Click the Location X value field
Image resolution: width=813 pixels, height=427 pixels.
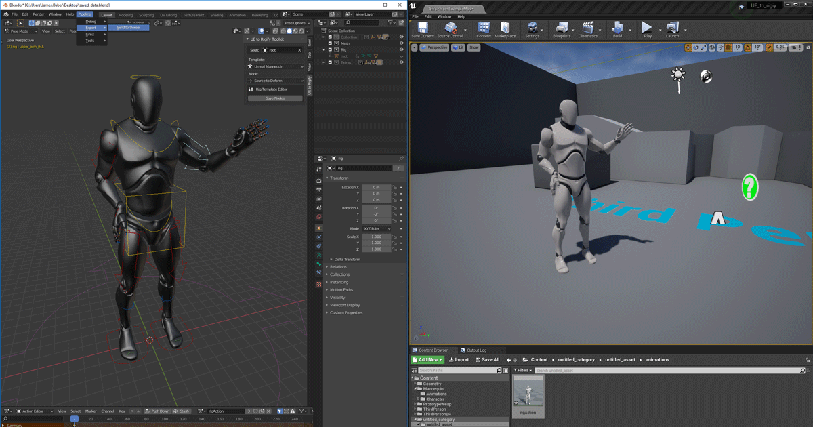[x=377, y=187]
